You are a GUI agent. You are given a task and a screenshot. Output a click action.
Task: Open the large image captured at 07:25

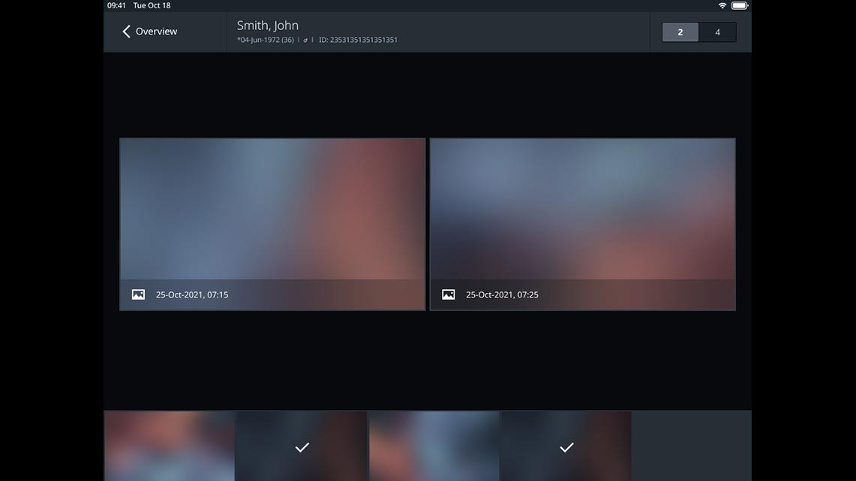[x=582, y=210]
